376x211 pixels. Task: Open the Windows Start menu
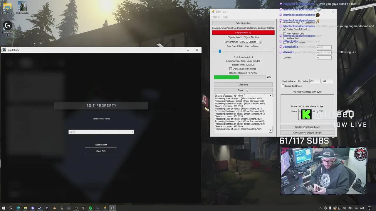[x=4, y=208]
